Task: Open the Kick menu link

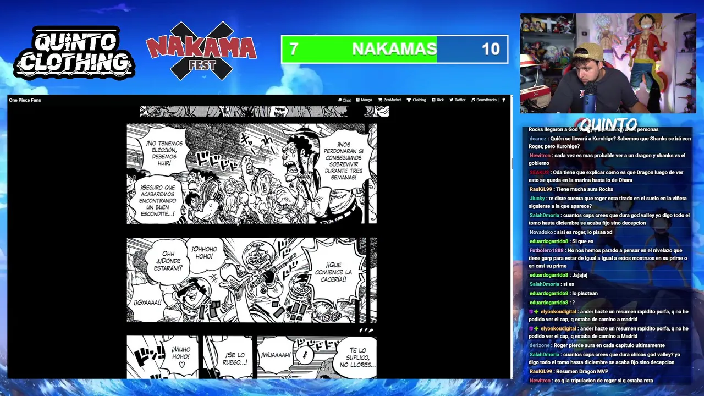Action: click(438, 100)
